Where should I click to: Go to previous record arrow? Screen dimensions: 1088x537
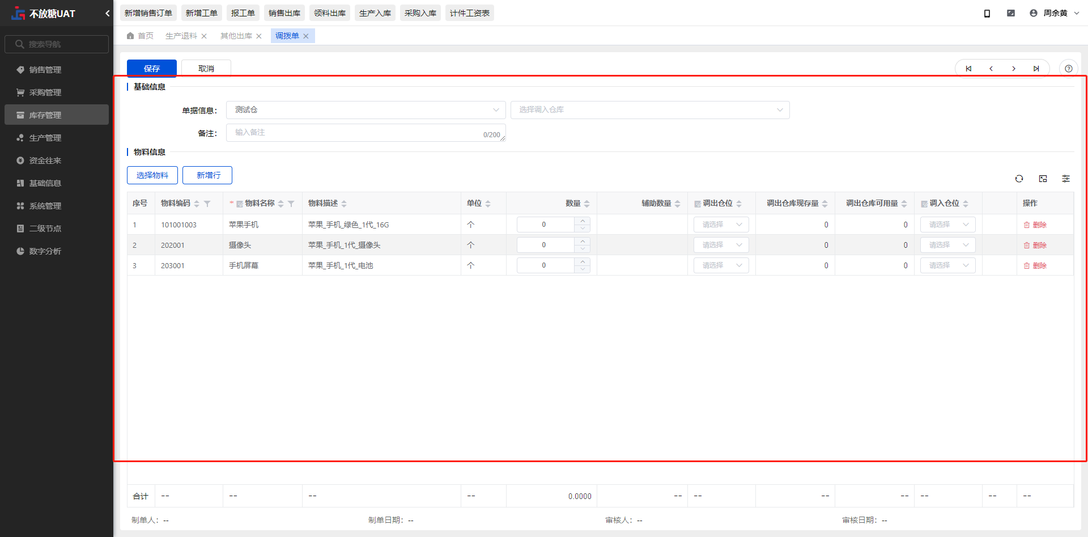click(x=991, y=69)
